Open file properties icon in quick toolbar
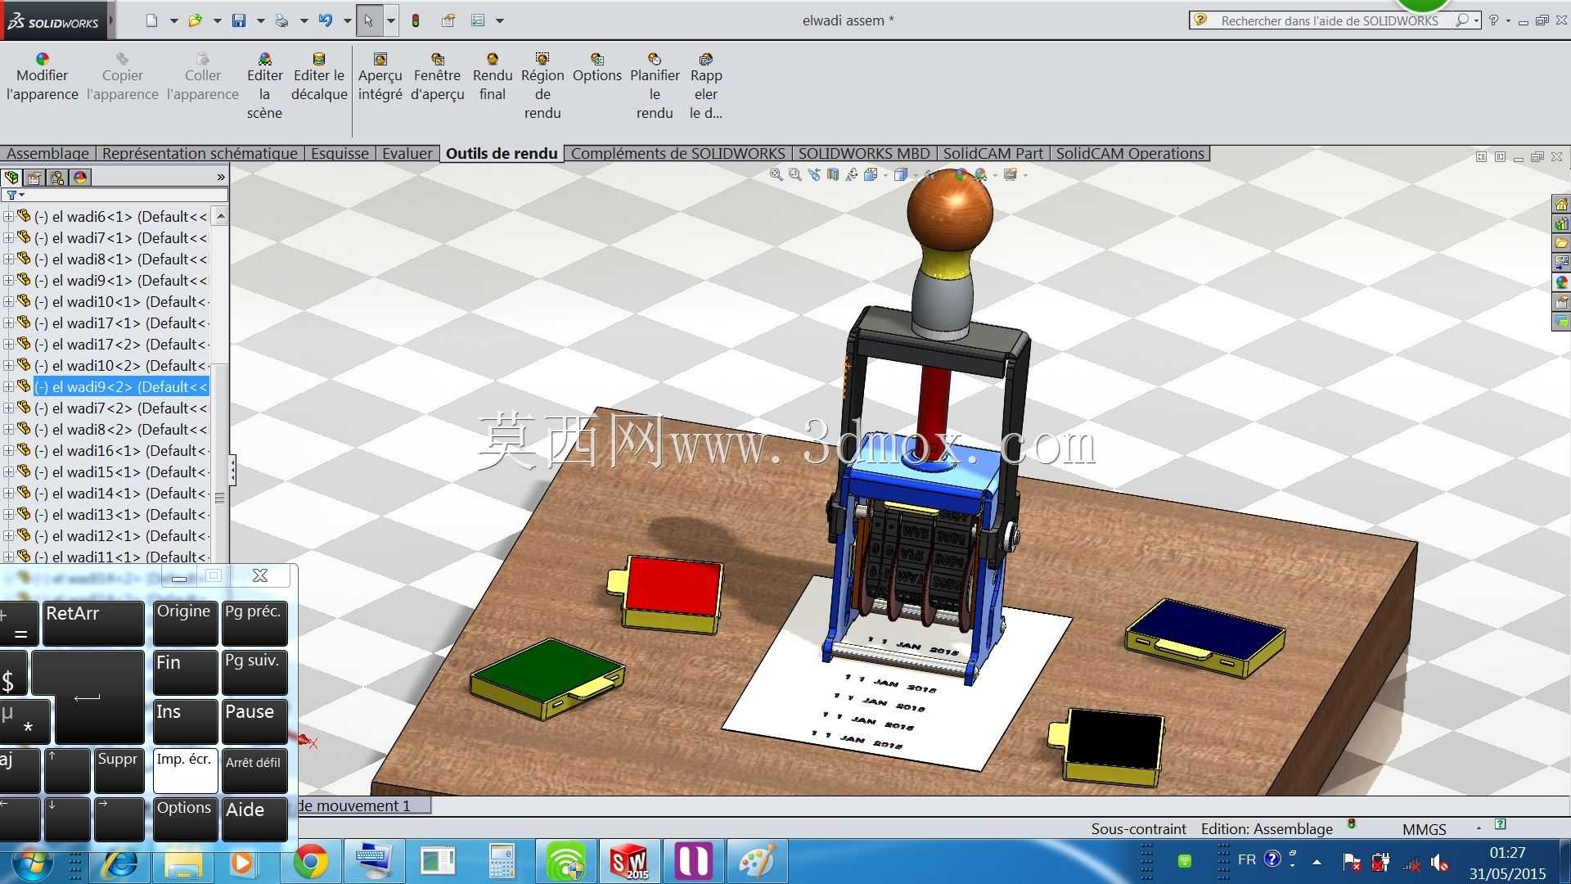Screen dimensions: 1571x884 [x=448, y=20]
